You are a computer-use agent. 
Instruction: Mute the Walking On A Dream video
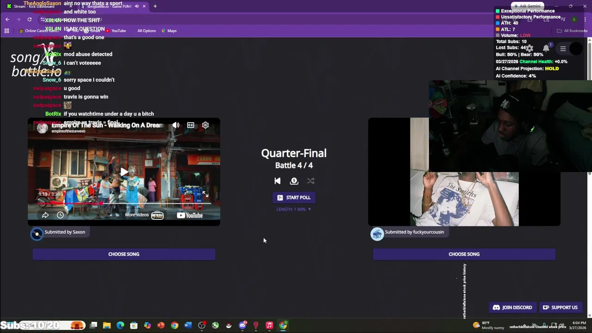(x=176, y=125)
